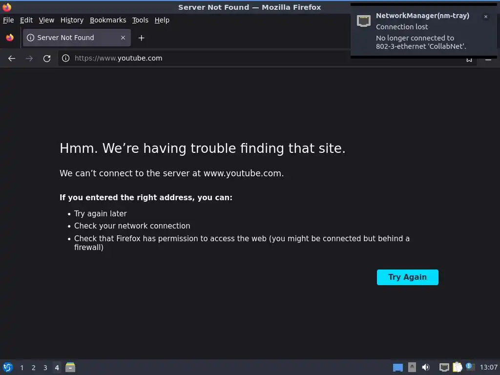Open the History menu
The image size is (500, 375).
tap(72, 20)
